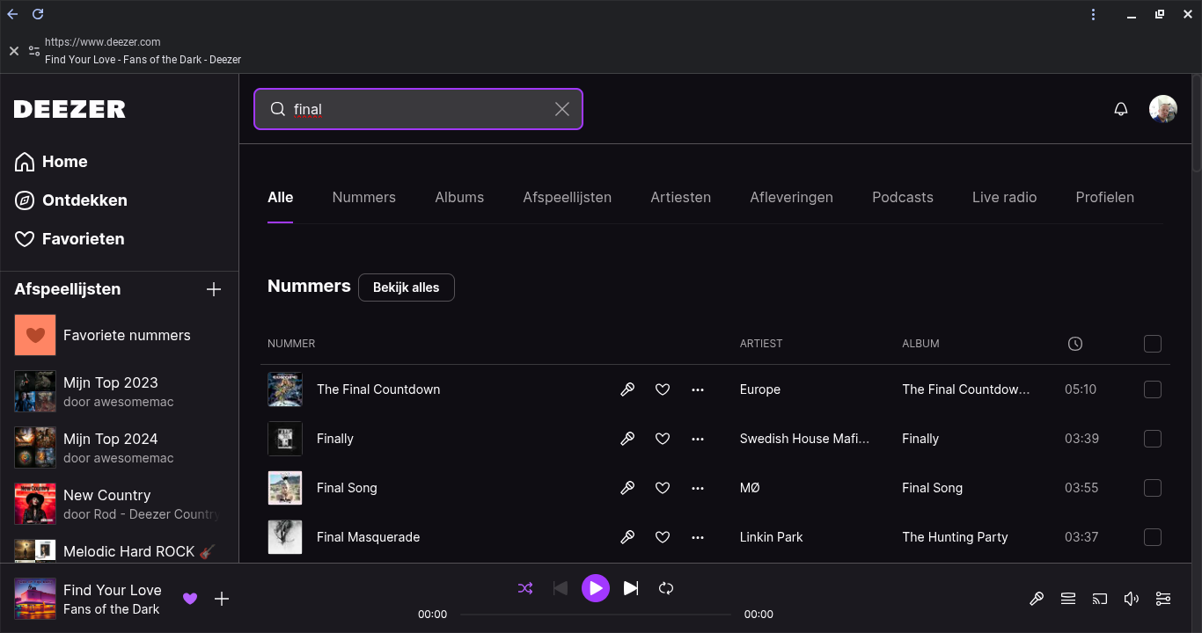Show lyrics for Finally

[x=627, y=439]
